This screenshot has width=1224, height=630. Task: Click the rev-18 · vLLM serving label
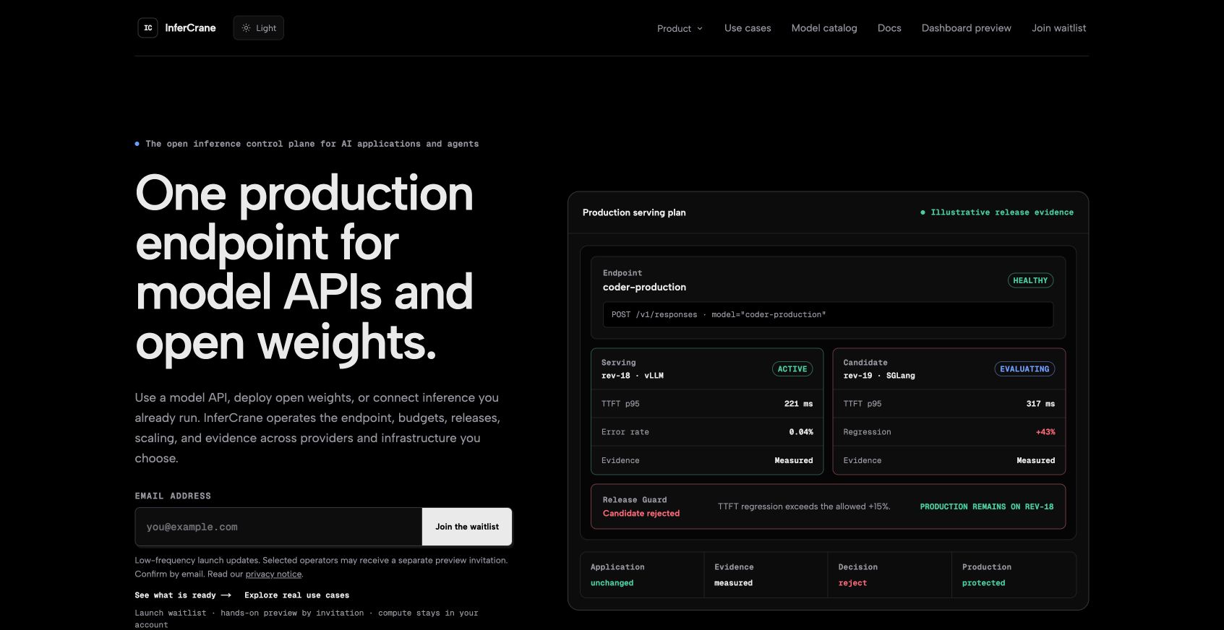(x=633, y=376)
